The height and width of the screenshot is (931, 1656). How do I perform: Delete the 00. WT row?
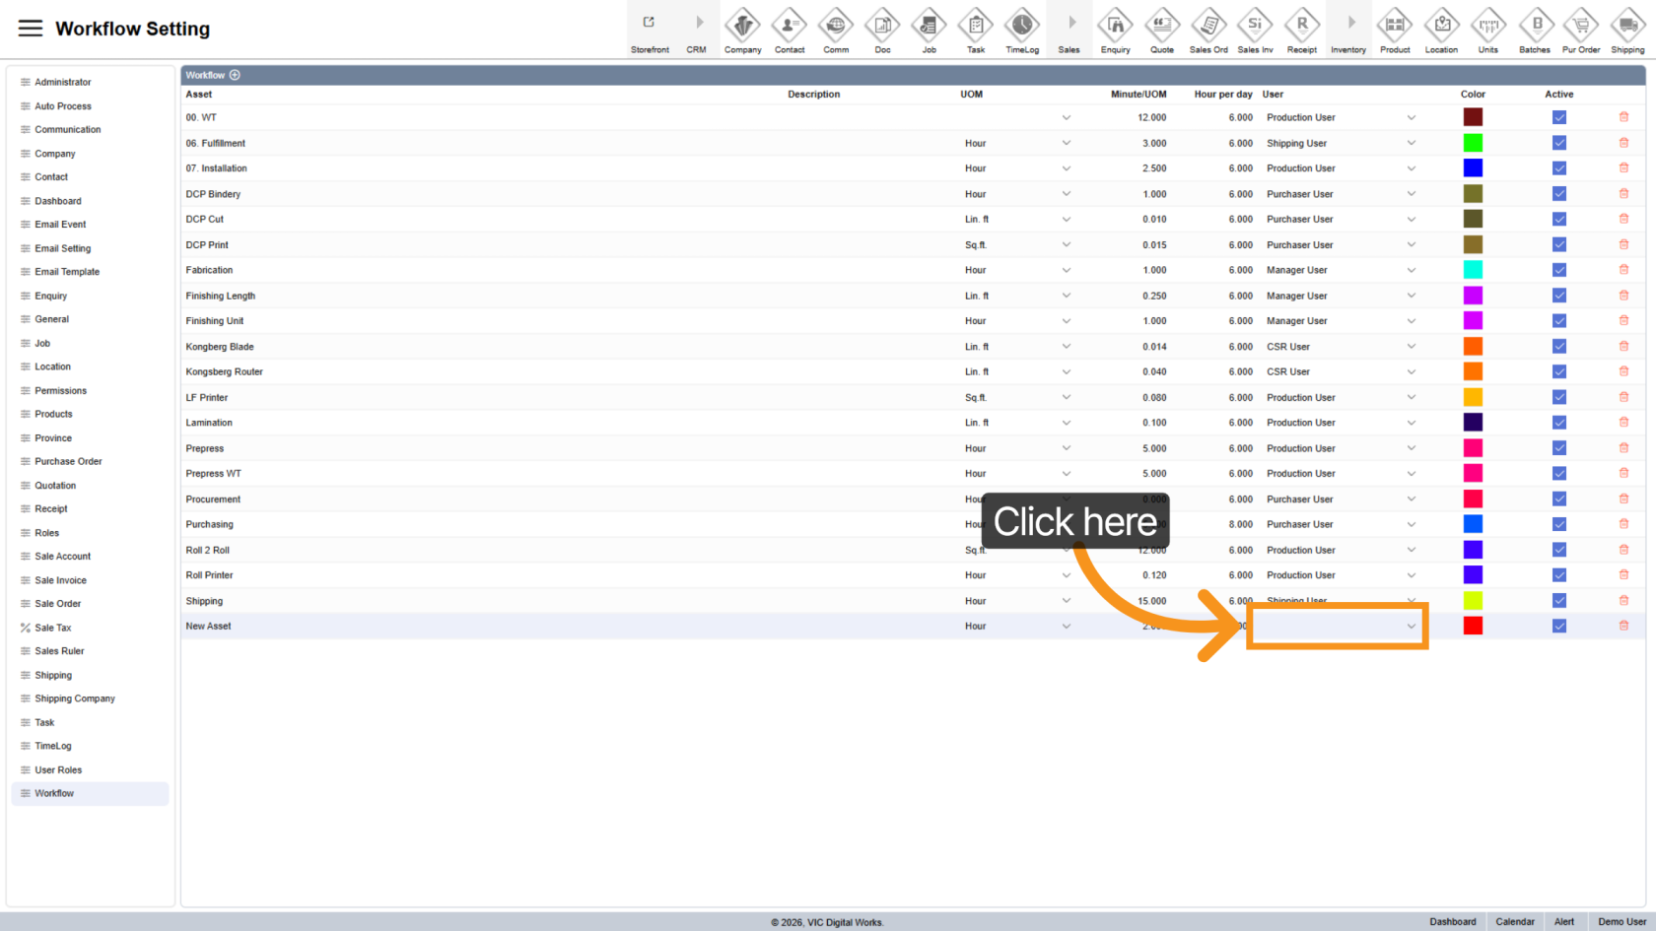1623,117
